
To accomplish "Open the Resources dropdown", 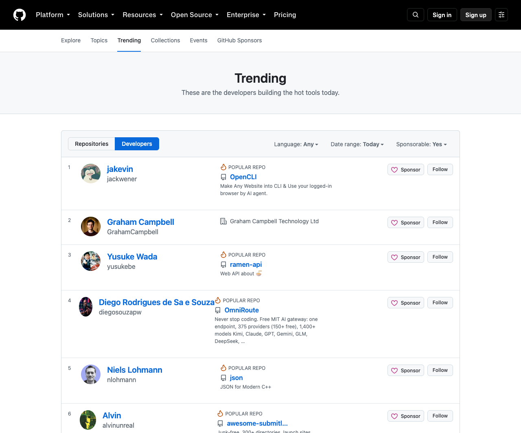I will [x=143, y=15].
